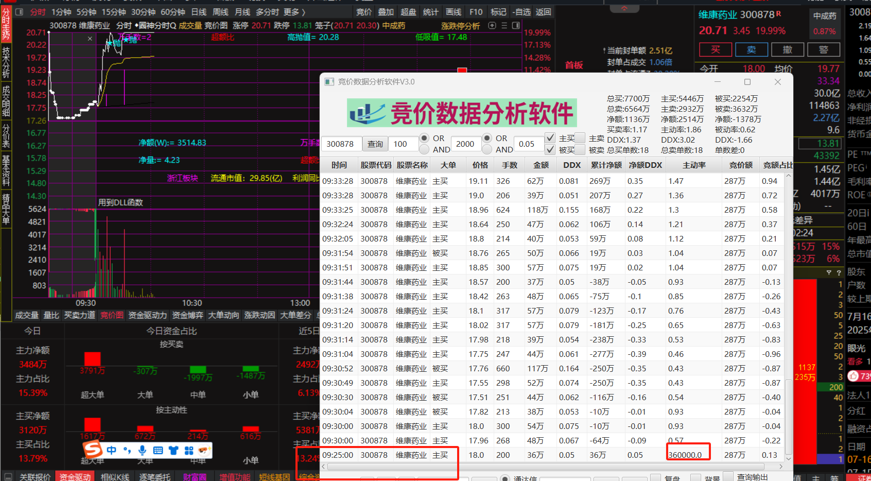Click the small X marker on the chart
This screenshot has width=871, height=481.
point(90,39)
